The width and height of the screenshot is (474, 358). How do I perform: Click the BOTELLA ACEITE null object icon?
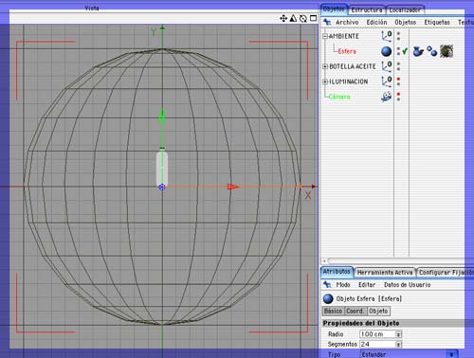point(386,66)
